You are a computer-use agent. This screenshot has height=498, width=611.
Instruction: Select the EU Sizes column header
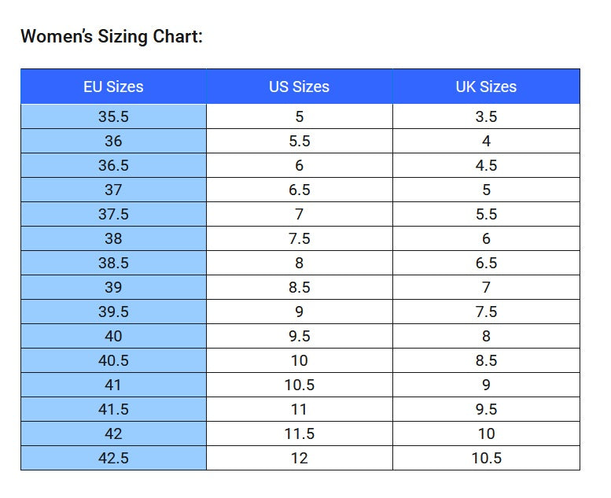113,87
